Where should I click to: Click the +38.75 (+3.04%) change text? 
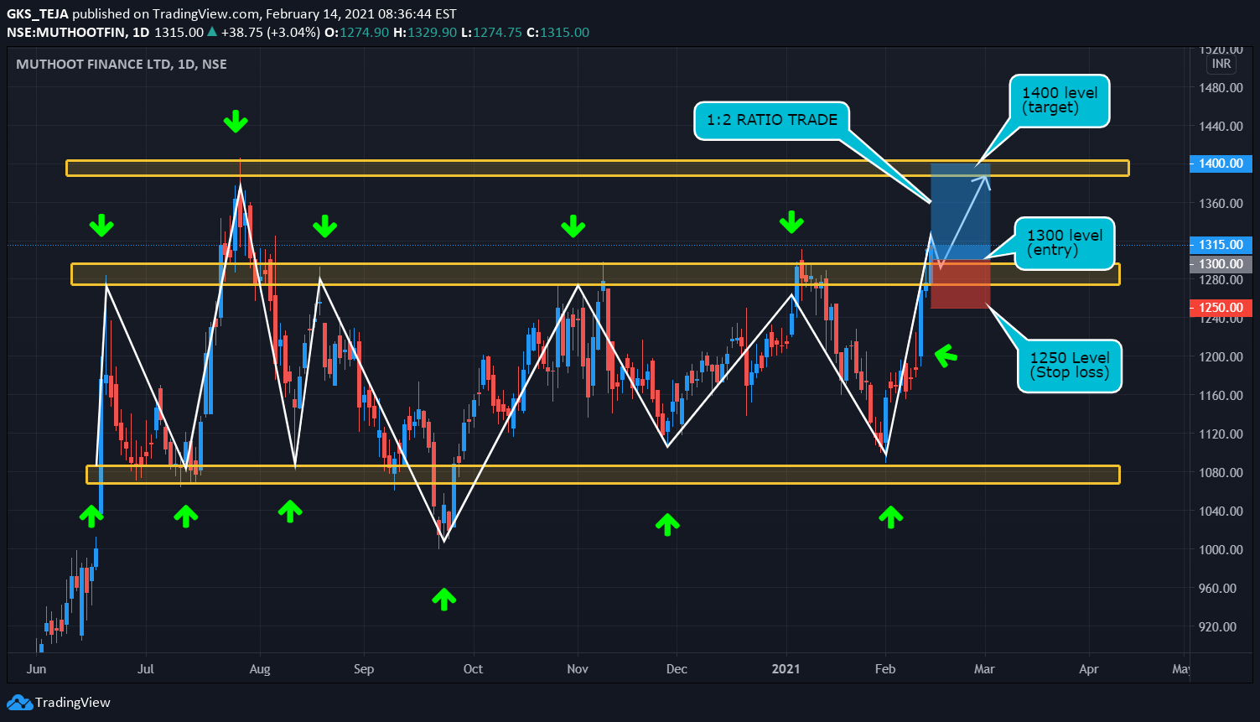[270, 33]
